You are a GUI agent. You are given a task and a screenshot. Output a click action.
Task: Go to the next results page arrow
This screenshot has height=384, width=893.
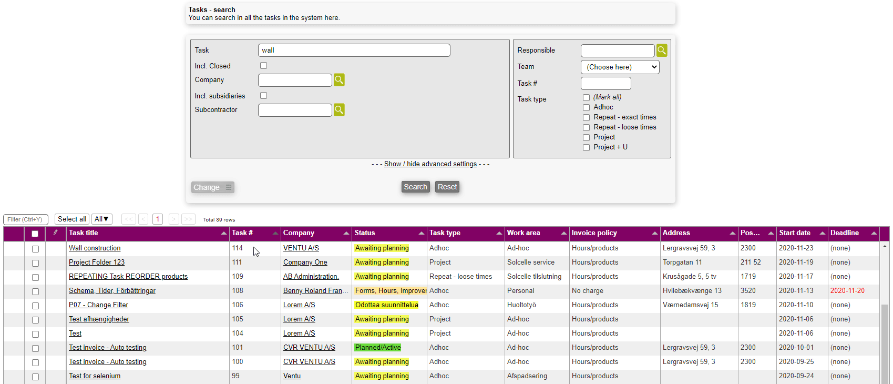(x=173, y=219)
